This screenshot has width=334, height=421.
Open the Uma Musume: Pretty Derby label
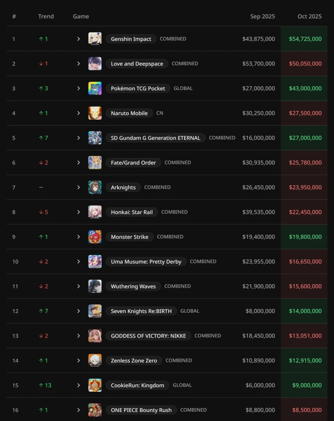(146, 262)
